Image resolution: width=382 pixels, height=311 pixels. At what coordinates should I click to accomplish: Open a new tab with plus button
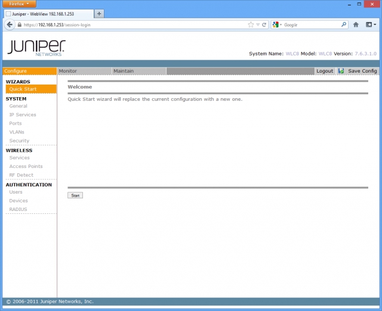[99, 14]
